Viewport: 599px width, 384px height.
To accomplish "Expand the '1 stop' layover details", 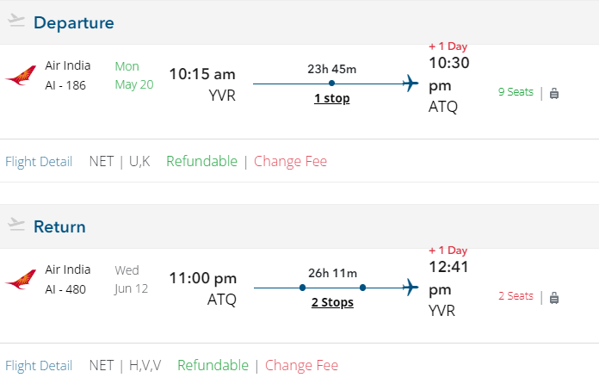I will 331,98.
